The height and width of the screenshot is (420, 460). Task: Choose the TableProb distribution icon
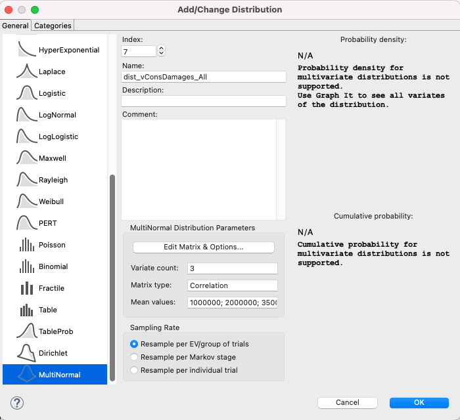27,331
